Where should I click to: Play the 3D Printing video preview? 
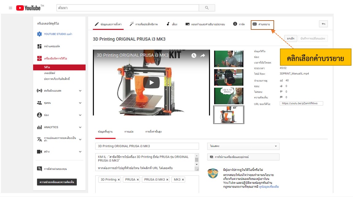coord(152,82)
